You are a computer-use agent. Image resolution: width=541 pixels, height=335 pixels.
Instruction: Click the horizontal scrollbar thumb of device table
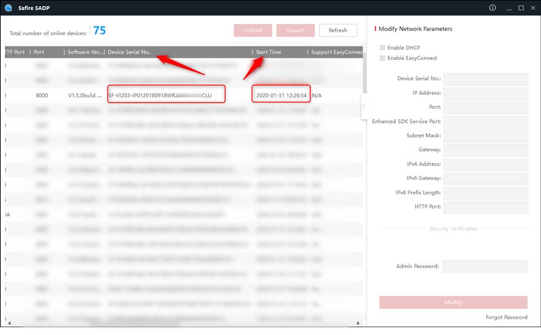[135, 324]
